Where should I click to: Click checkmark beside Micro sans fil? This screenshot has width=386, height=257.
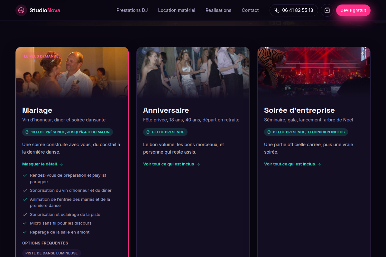click(x=24, y=223)
